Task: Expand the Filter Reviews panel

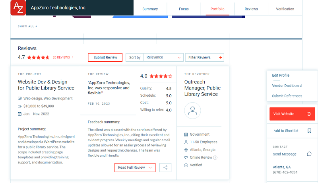Action: [204, 57]
